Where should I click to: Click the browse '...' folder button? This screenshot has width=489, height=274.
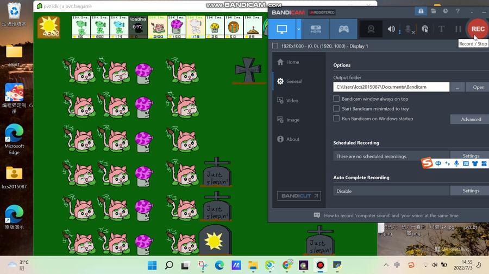[457, 87]
